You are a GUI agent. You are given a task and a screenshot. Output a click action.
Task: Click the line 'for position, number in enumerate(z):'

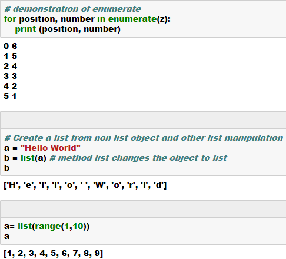[x=87, y=19]
